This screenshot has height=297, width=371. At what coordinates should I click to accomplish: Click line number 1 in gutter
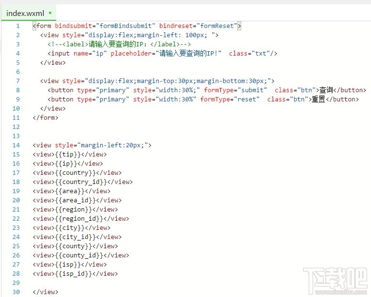[18, 26]
